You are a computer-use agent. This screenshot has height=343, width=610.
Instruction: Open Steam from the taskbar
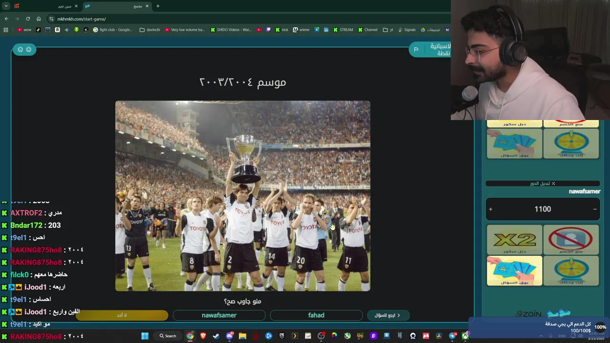[216, 336]
